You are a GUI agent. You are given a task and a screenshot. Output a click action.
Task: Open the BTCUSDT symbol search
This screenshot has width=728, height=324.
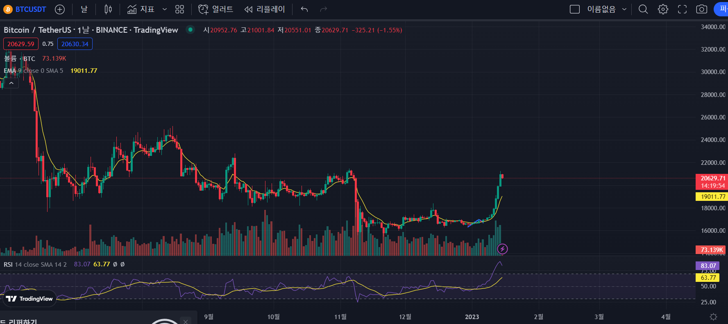coord(25,9)
